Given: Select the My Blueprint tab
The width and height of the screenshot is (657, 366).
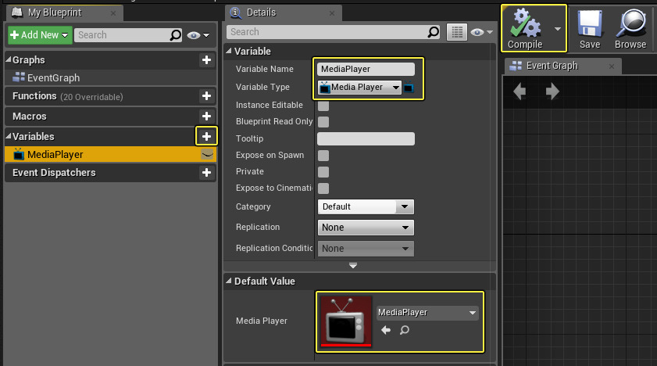Looking at the screenshot, I should pyautogui.click(x=53, y=13).
